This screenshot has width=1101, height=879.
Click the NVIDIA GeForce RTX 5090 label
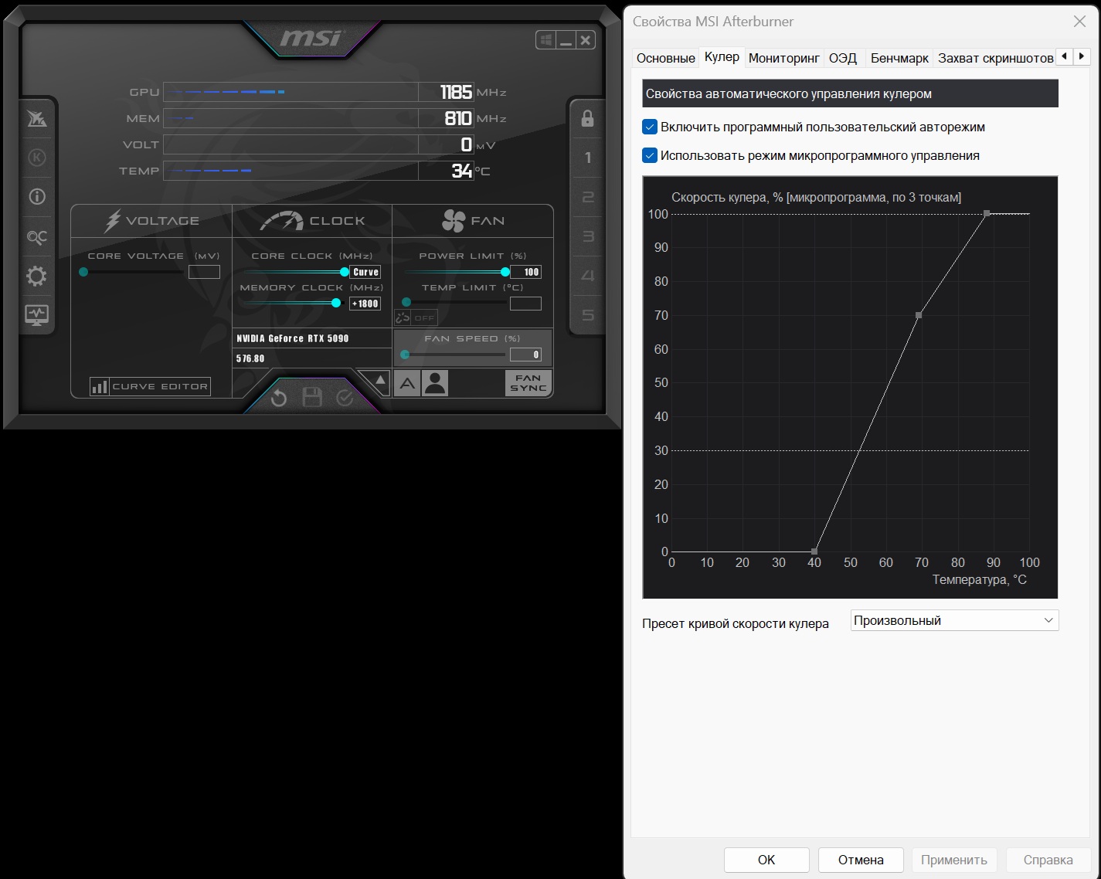[293, 338]
